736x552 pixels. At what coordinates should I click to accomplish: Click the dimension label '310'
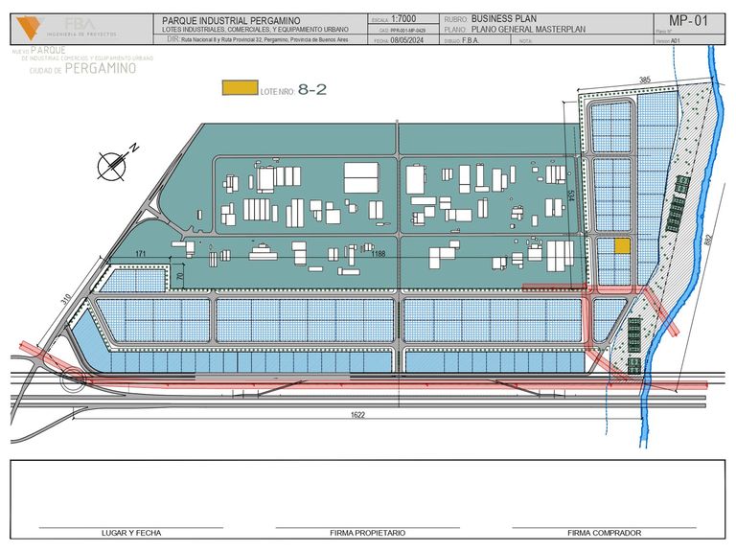[66, 299]
